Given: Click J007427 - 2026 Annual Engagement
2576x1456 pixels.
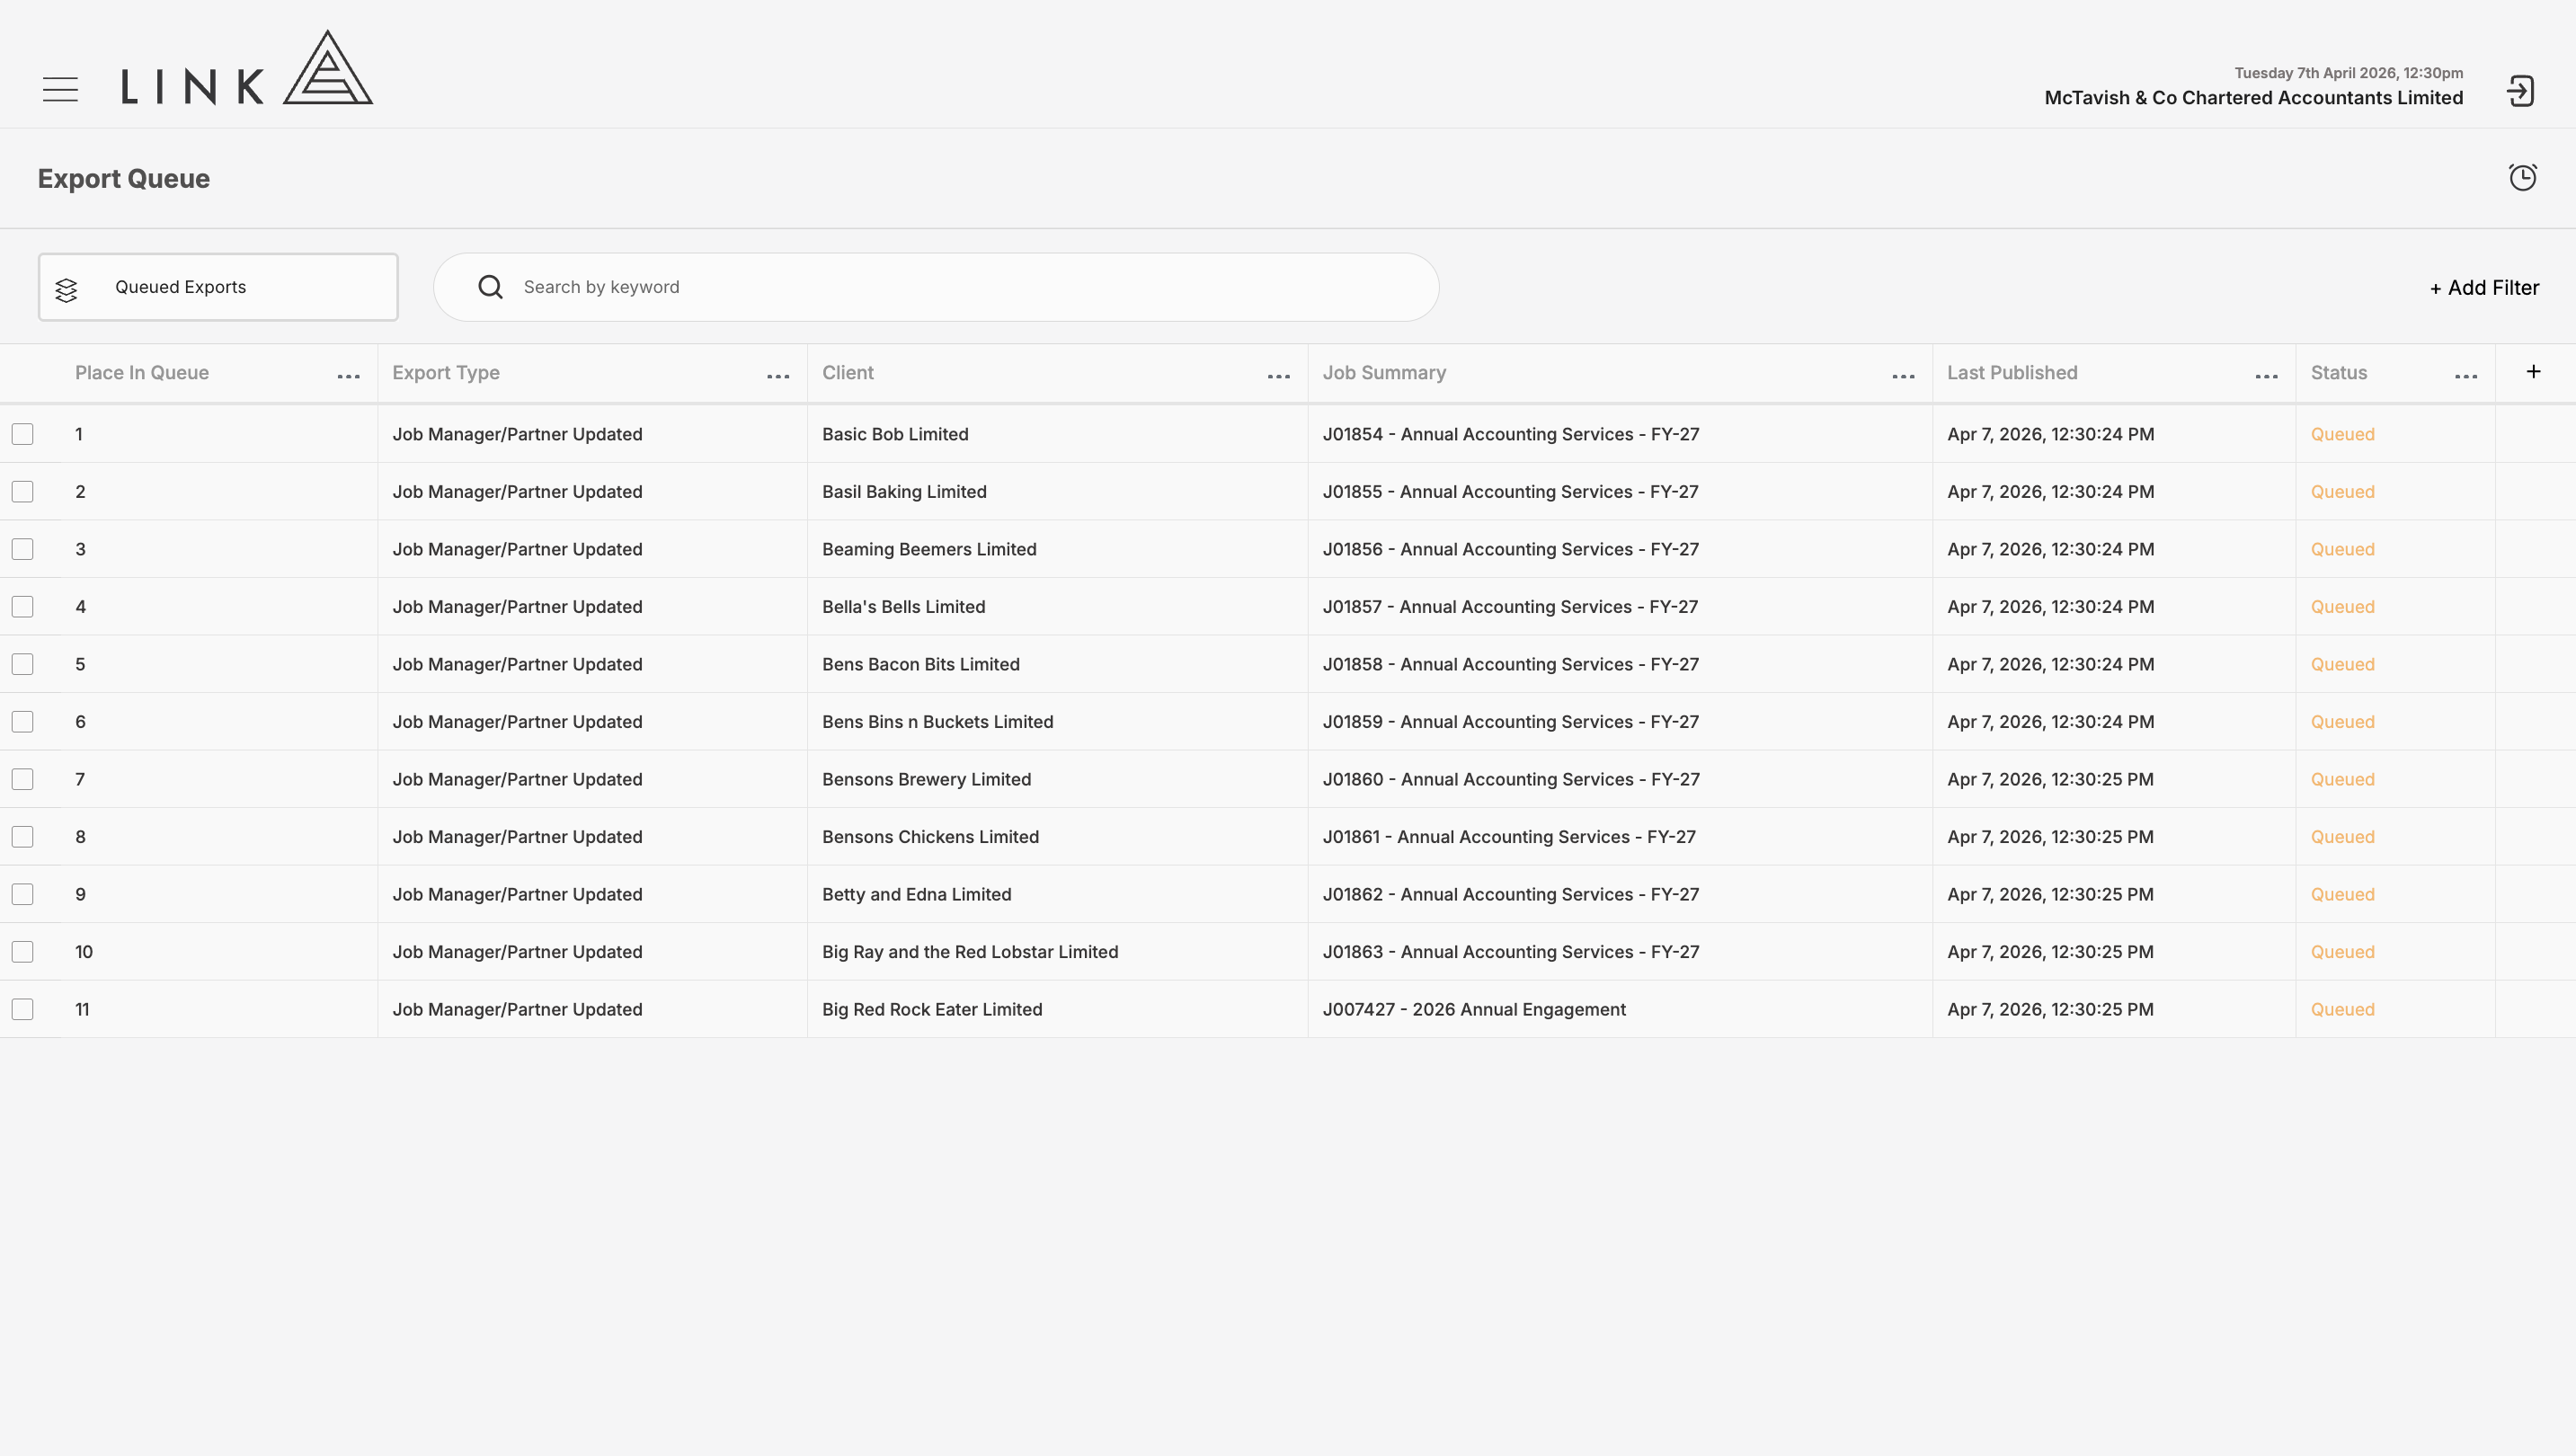Looking at the screenshot, I should pos(1474,1009).
